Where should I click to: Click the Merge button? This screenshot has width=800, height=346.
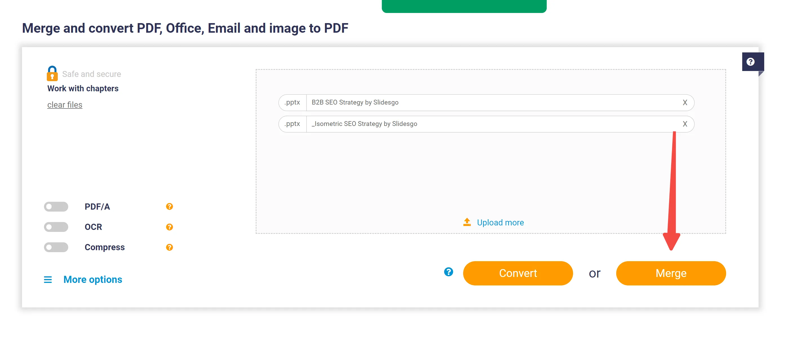pos(671,273)
